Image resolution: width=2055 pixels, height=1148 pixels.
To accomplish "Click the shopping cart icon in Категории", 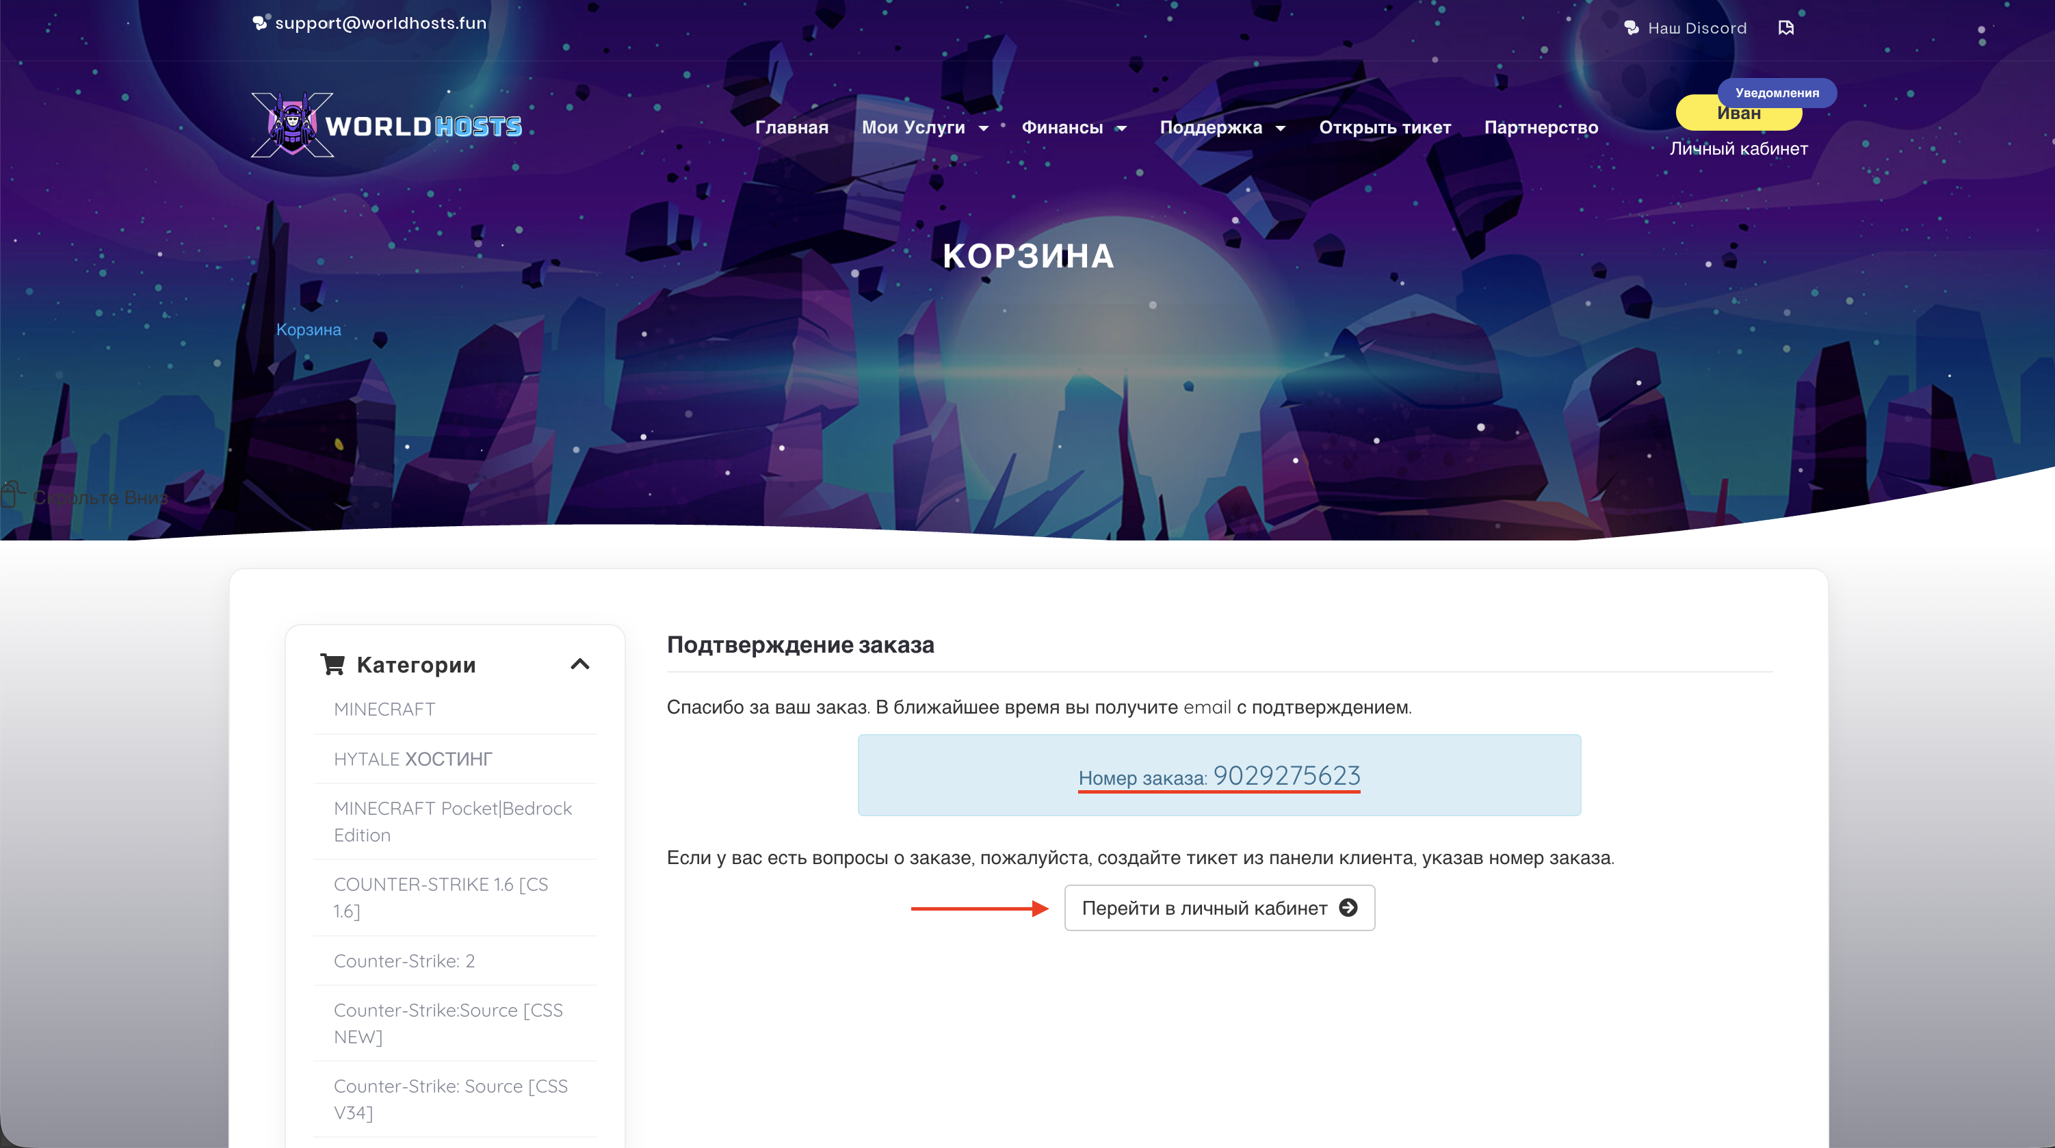I will (x=332, y=664).
